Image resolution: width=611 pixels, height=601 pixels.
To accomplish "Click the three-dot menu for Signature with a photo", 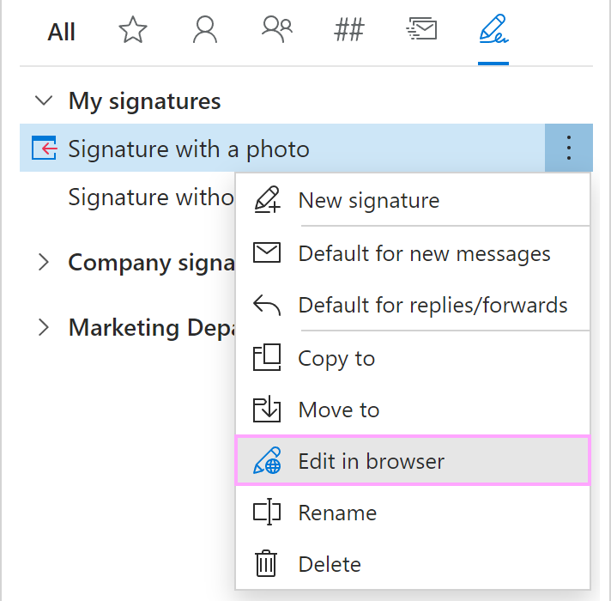I will tap(569, 148).
